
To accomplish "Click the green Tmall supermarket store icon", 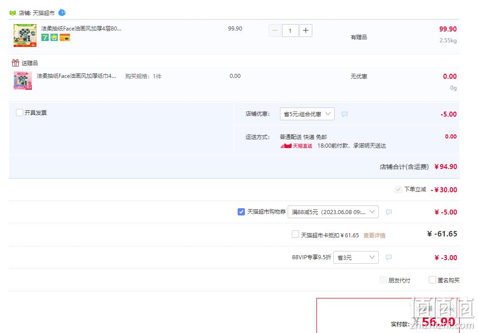I will (12, 13).
